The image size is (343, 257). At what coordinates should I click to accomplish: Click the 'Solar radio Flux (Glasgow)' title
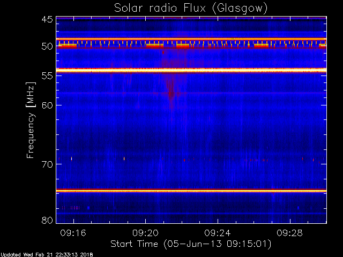point(191,9)
